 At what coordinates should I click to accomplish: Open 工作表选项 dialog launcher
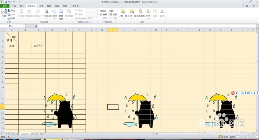pos(117,22)
